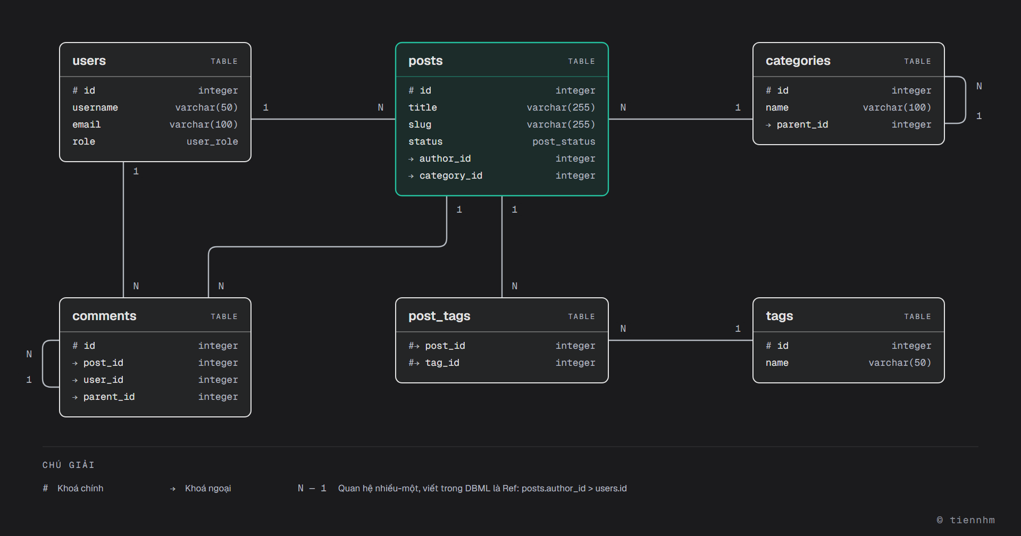Click the user_role type in users table
1021x536 pixels.
(x=212, y=141)
